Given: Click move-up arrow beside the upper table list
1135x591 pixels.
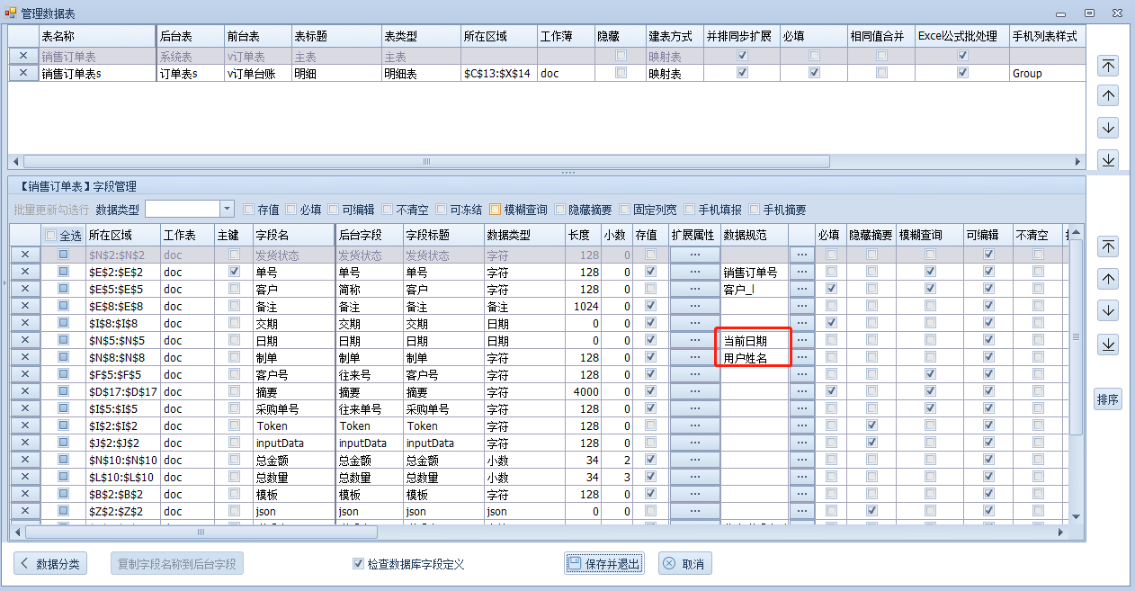Looking at the screenshot, I should coord(1109,95).
